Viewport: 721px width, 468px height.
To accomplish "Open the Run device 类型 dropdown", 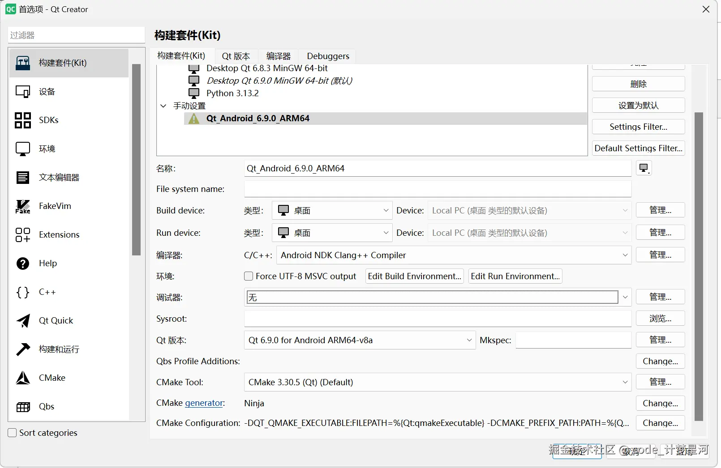I will 332,233.
